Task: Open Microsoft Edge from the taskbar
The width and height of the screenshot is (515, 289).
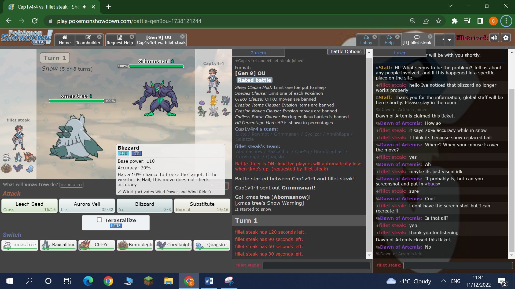Action: pyautogui.click(x=88, y=281)
